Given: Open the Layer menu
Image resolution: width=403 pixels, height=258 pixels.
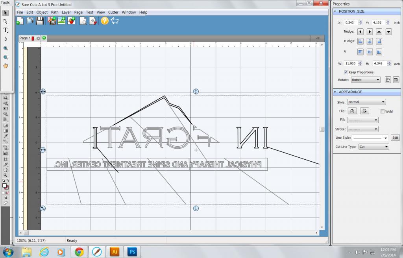Looking at the screenshot, I should point(66,12).
